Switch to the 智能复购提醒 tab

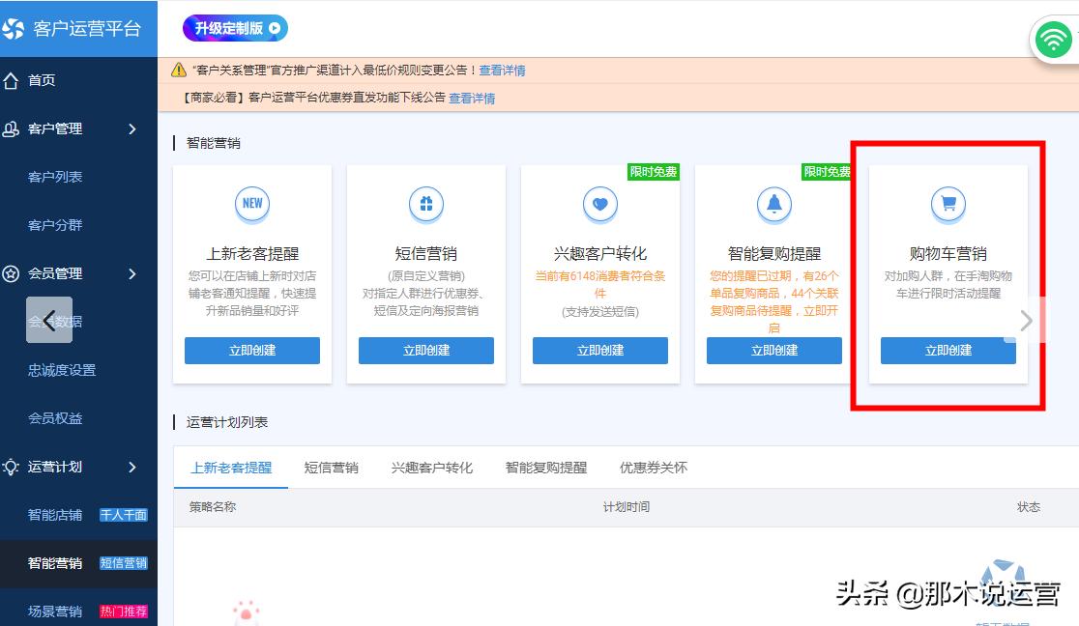(544, 468)
